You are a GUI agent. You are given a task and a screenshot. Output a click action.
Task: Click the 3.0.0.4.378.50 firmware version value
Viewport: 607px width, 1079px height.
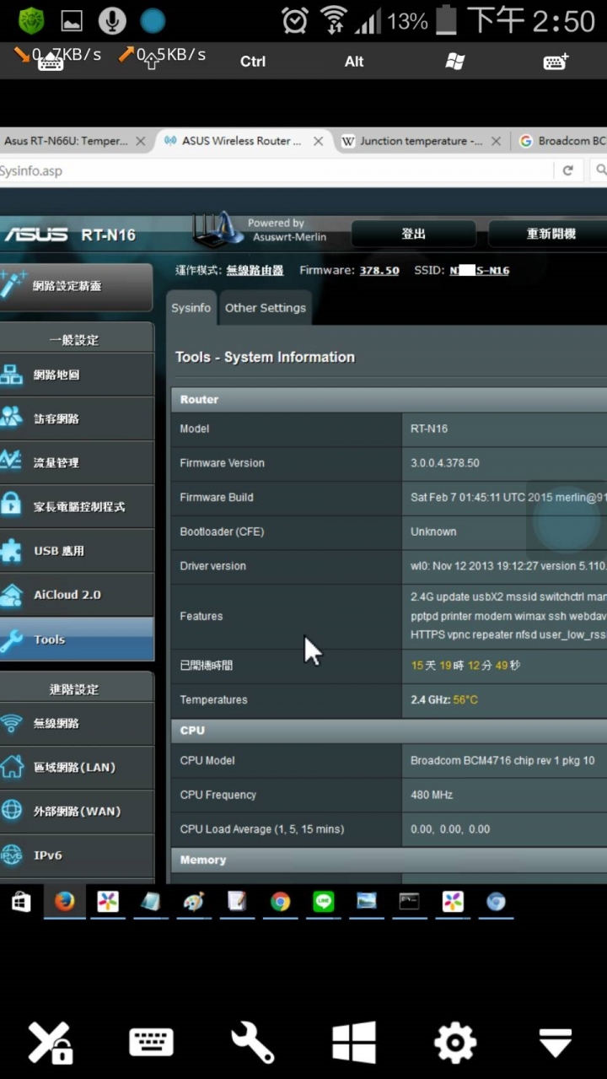click(x=445, y=463)
